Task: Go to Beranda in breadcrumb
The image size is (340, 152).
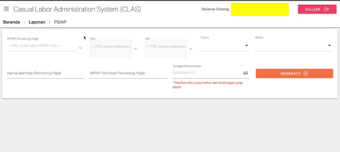Action: 12,22
